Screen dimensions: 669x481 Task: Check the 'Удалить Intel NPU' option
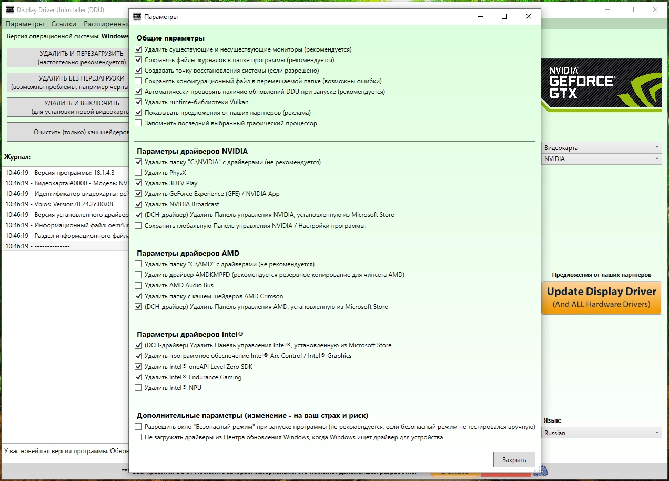(138, 388)
